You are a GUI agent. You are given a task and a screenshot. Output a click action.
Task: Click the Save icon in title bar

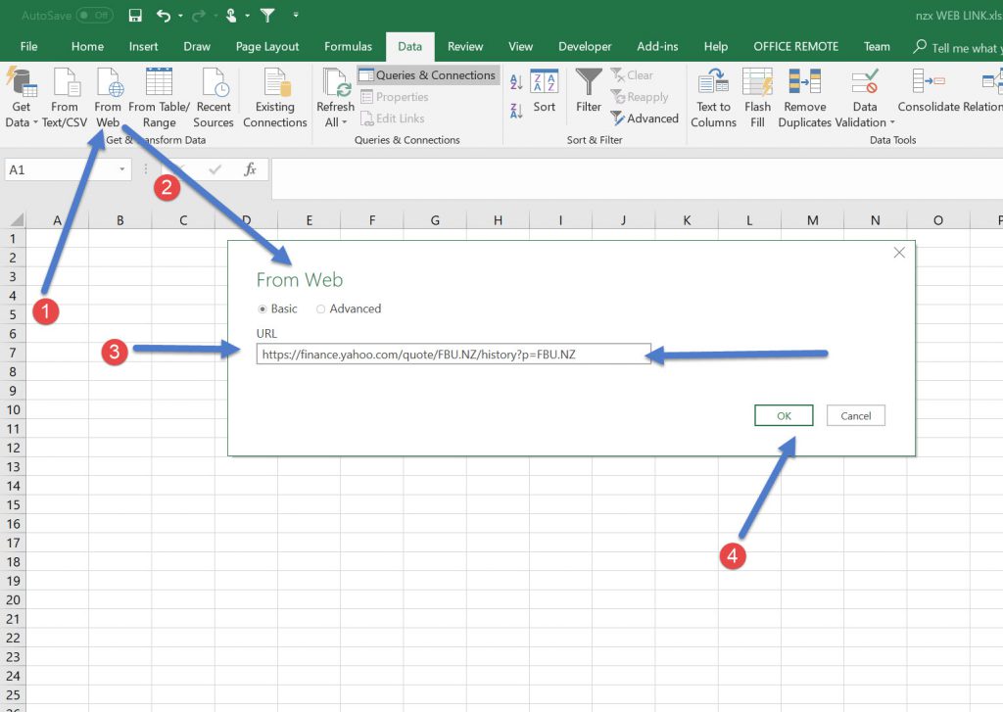pyautogui.click(x=135, y=16)
